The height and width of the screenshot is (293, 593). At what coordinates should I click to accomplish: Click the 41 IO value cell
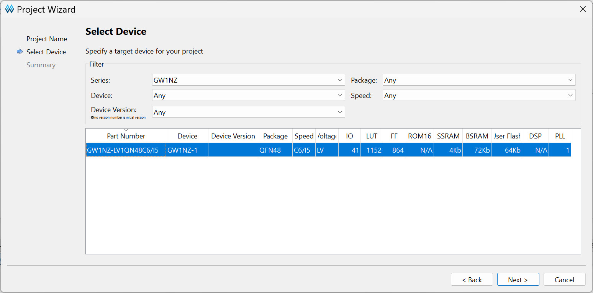[350, 150]
